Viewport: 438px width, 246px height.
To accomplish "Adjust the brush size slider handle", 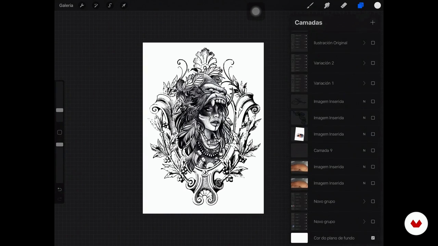I will (x=60, y=110).
